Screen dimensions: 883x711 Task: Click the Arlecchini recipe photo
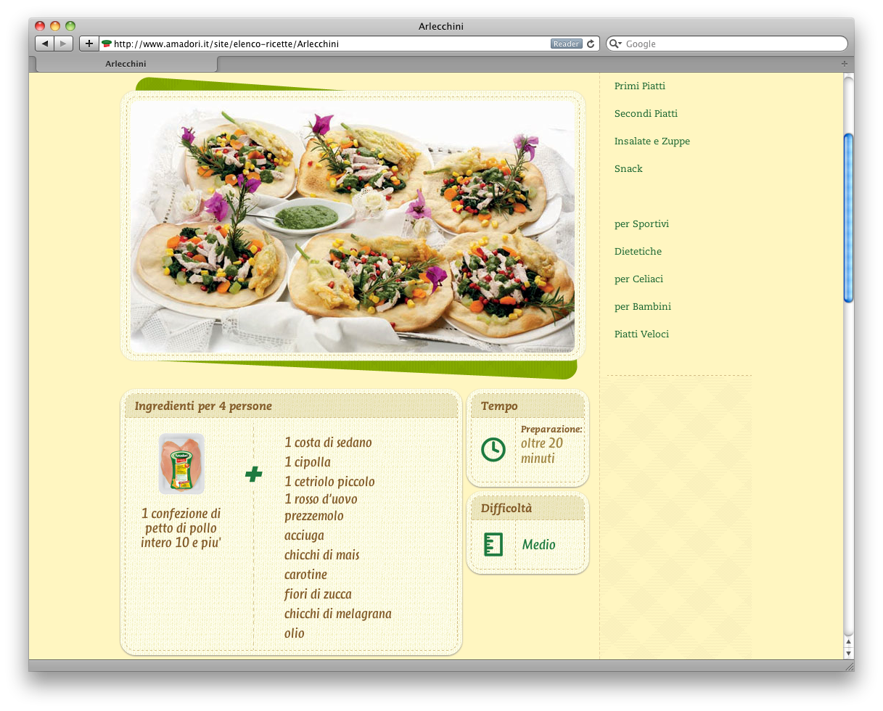(x=353, y=226)
